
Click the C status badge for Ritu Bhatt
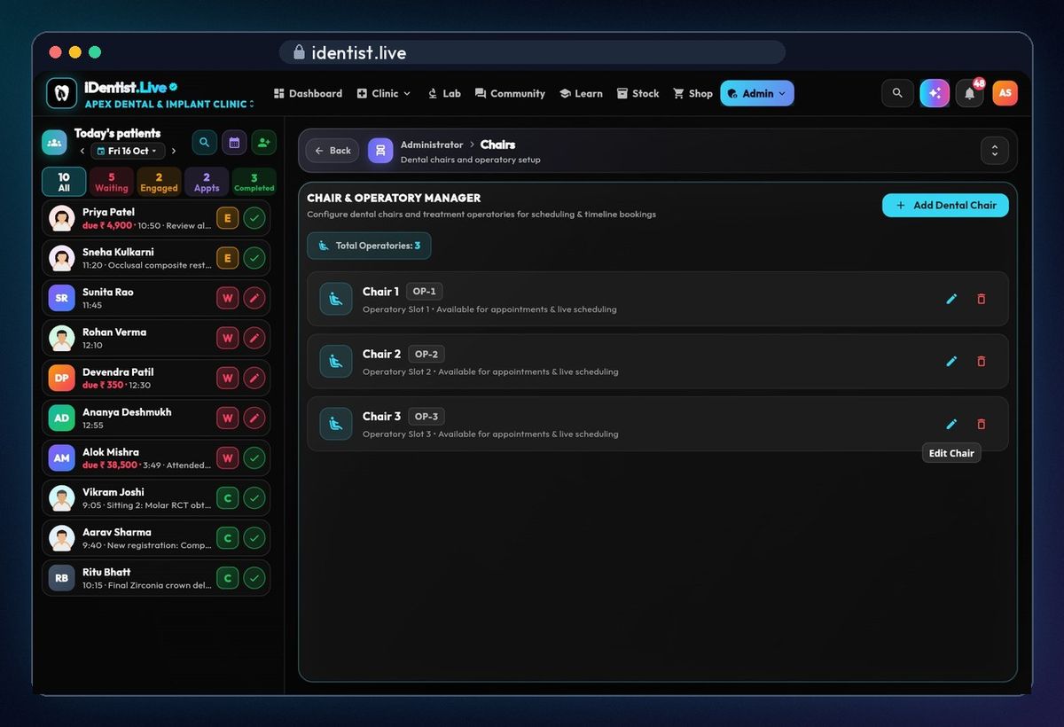pyautogui.click(x=227, y=578)
